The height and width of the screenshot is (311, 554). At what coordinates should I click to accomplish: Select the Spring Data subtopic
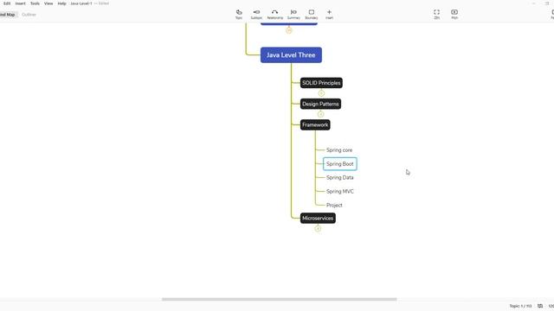(x=340, y=178)
